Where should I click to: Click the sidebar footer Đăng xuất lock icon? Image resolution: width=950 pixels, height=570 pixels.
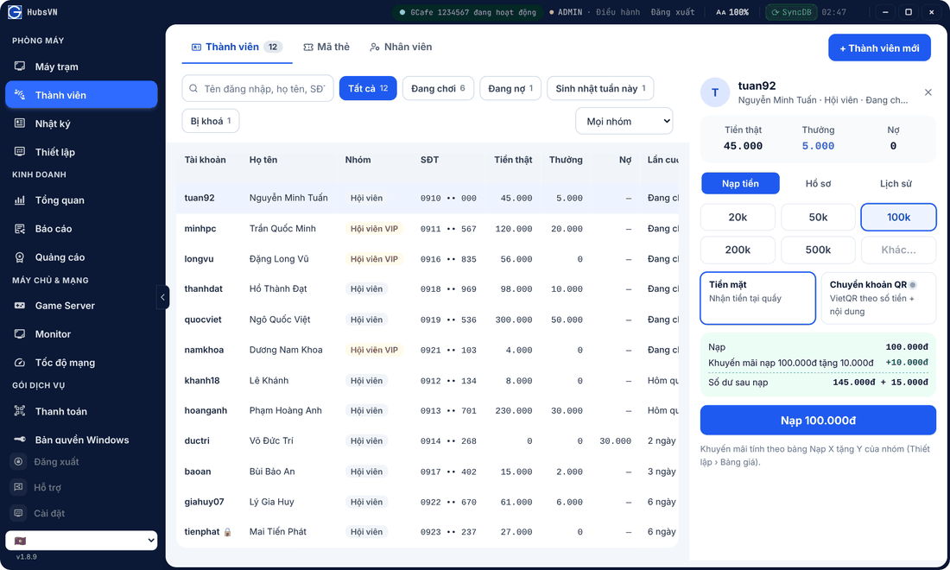coord(19,461)
